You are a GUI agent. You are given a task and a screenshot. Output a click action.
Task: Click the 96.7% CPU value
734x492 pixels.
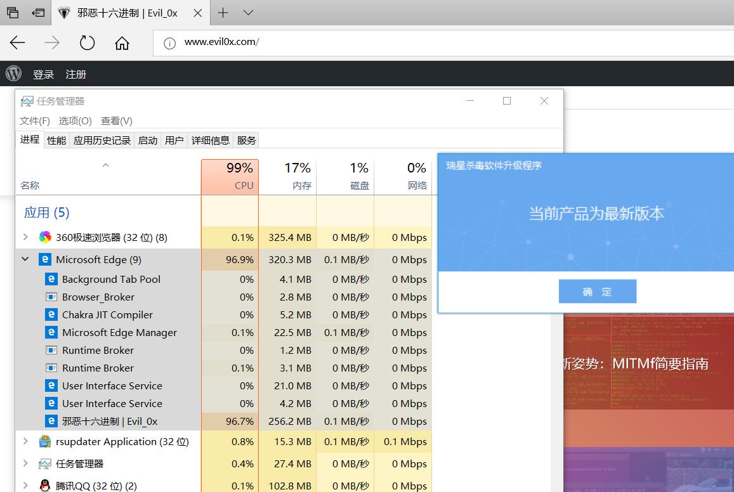(240, 422)
